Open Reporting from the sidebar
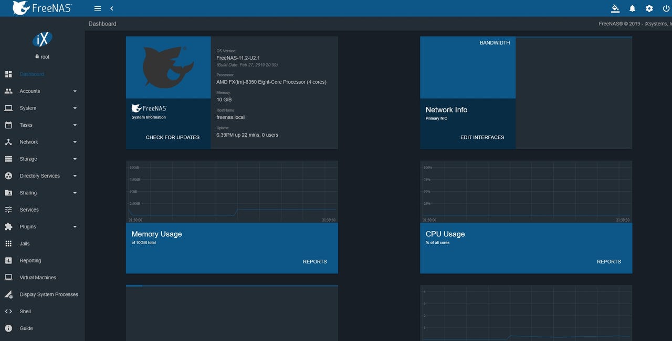The image size is (672, 341). [30, 260]
